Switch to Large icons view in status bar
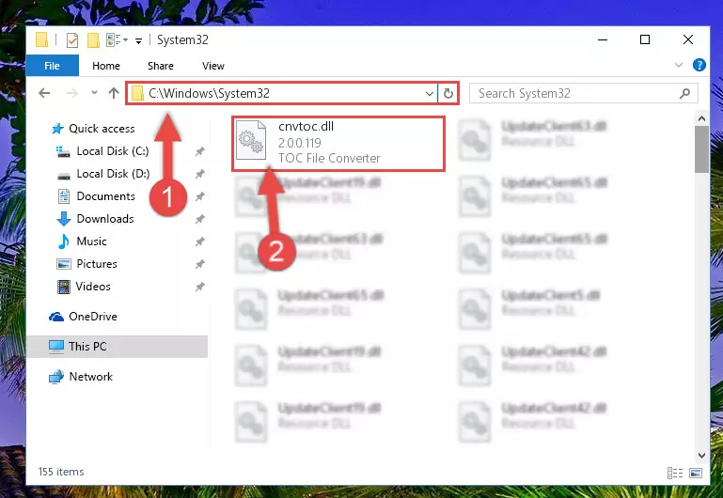 coord(696,473)
